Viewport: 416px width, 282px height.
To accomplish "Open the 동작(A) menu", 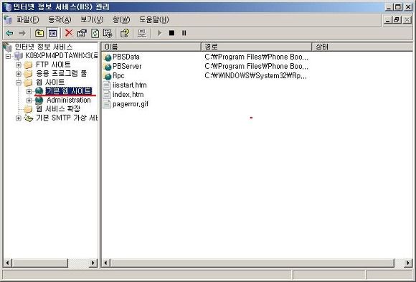I will click(x=60, y=19).
